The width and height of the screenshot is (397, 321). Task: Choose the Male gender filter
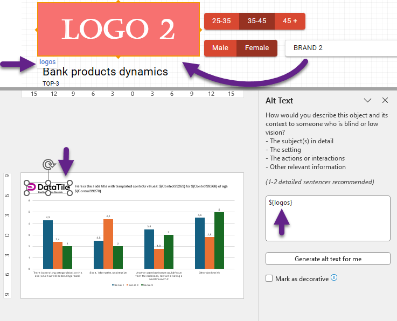[220, 48]
